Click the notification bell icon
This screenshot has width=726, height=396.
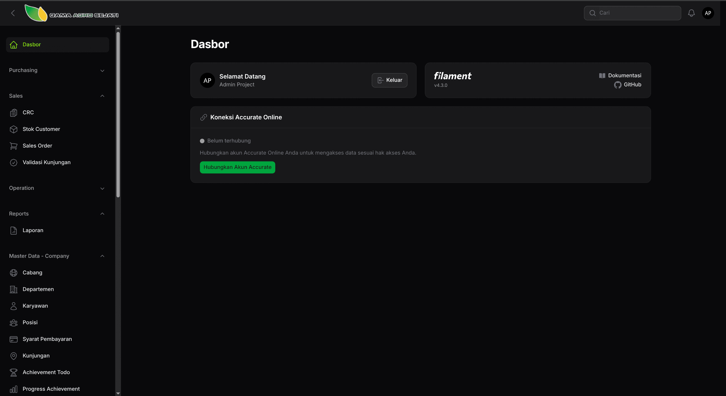pyautogui.click(x=691, y=13)
